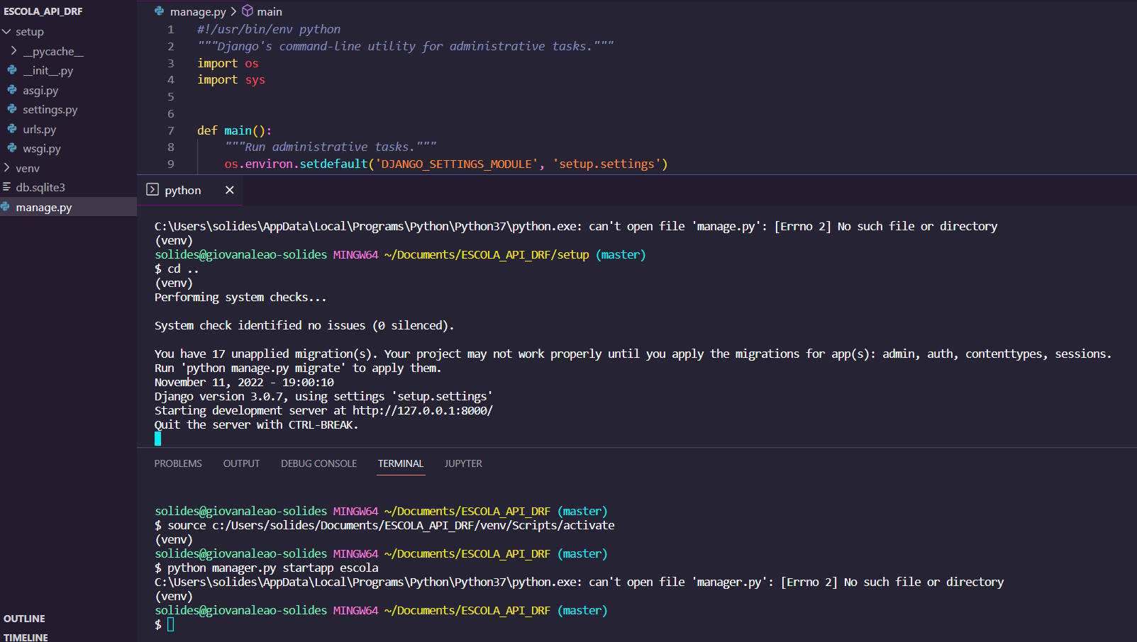This screenshot has height=642, width=1137.
Task: Click the Python icon next to manage.py in sidebar
Action: (6, 207)
